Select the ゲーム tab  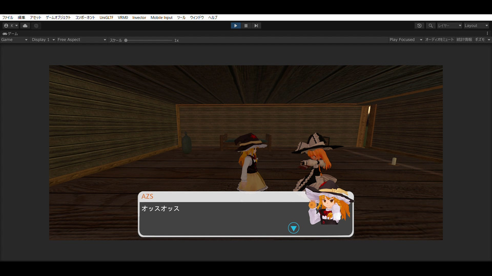[10, 34]
